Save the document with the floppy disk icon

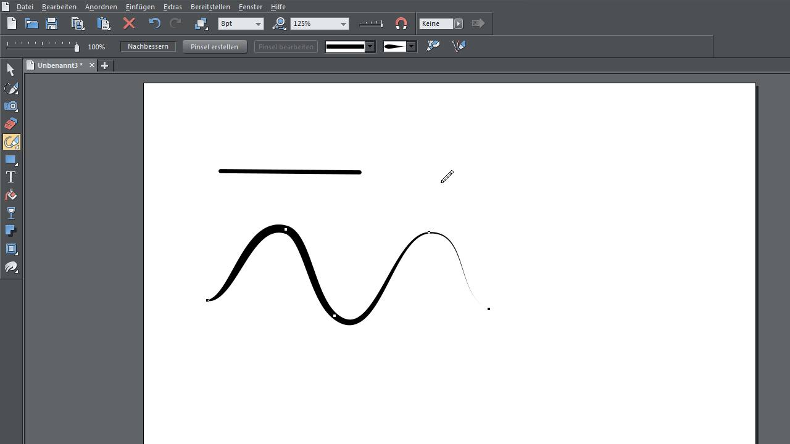pyautogui.click(x=52, y=23)
